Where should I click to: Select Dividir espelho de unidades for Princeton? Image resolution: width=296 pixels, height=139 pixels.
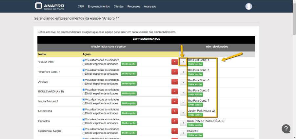84,123
